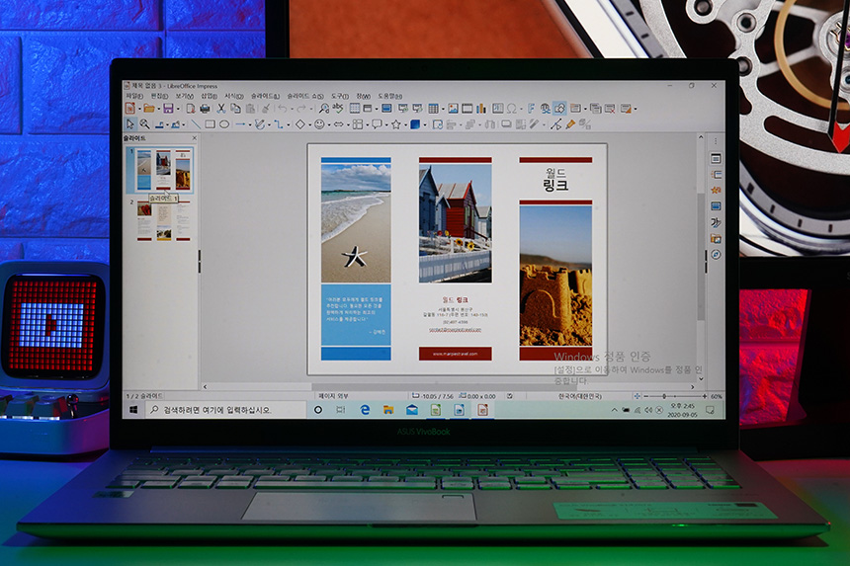The image size is (850, 566).
Task: Expand the Basic Shapes diamond dropdown arrow
Action: tap(309, 125)
